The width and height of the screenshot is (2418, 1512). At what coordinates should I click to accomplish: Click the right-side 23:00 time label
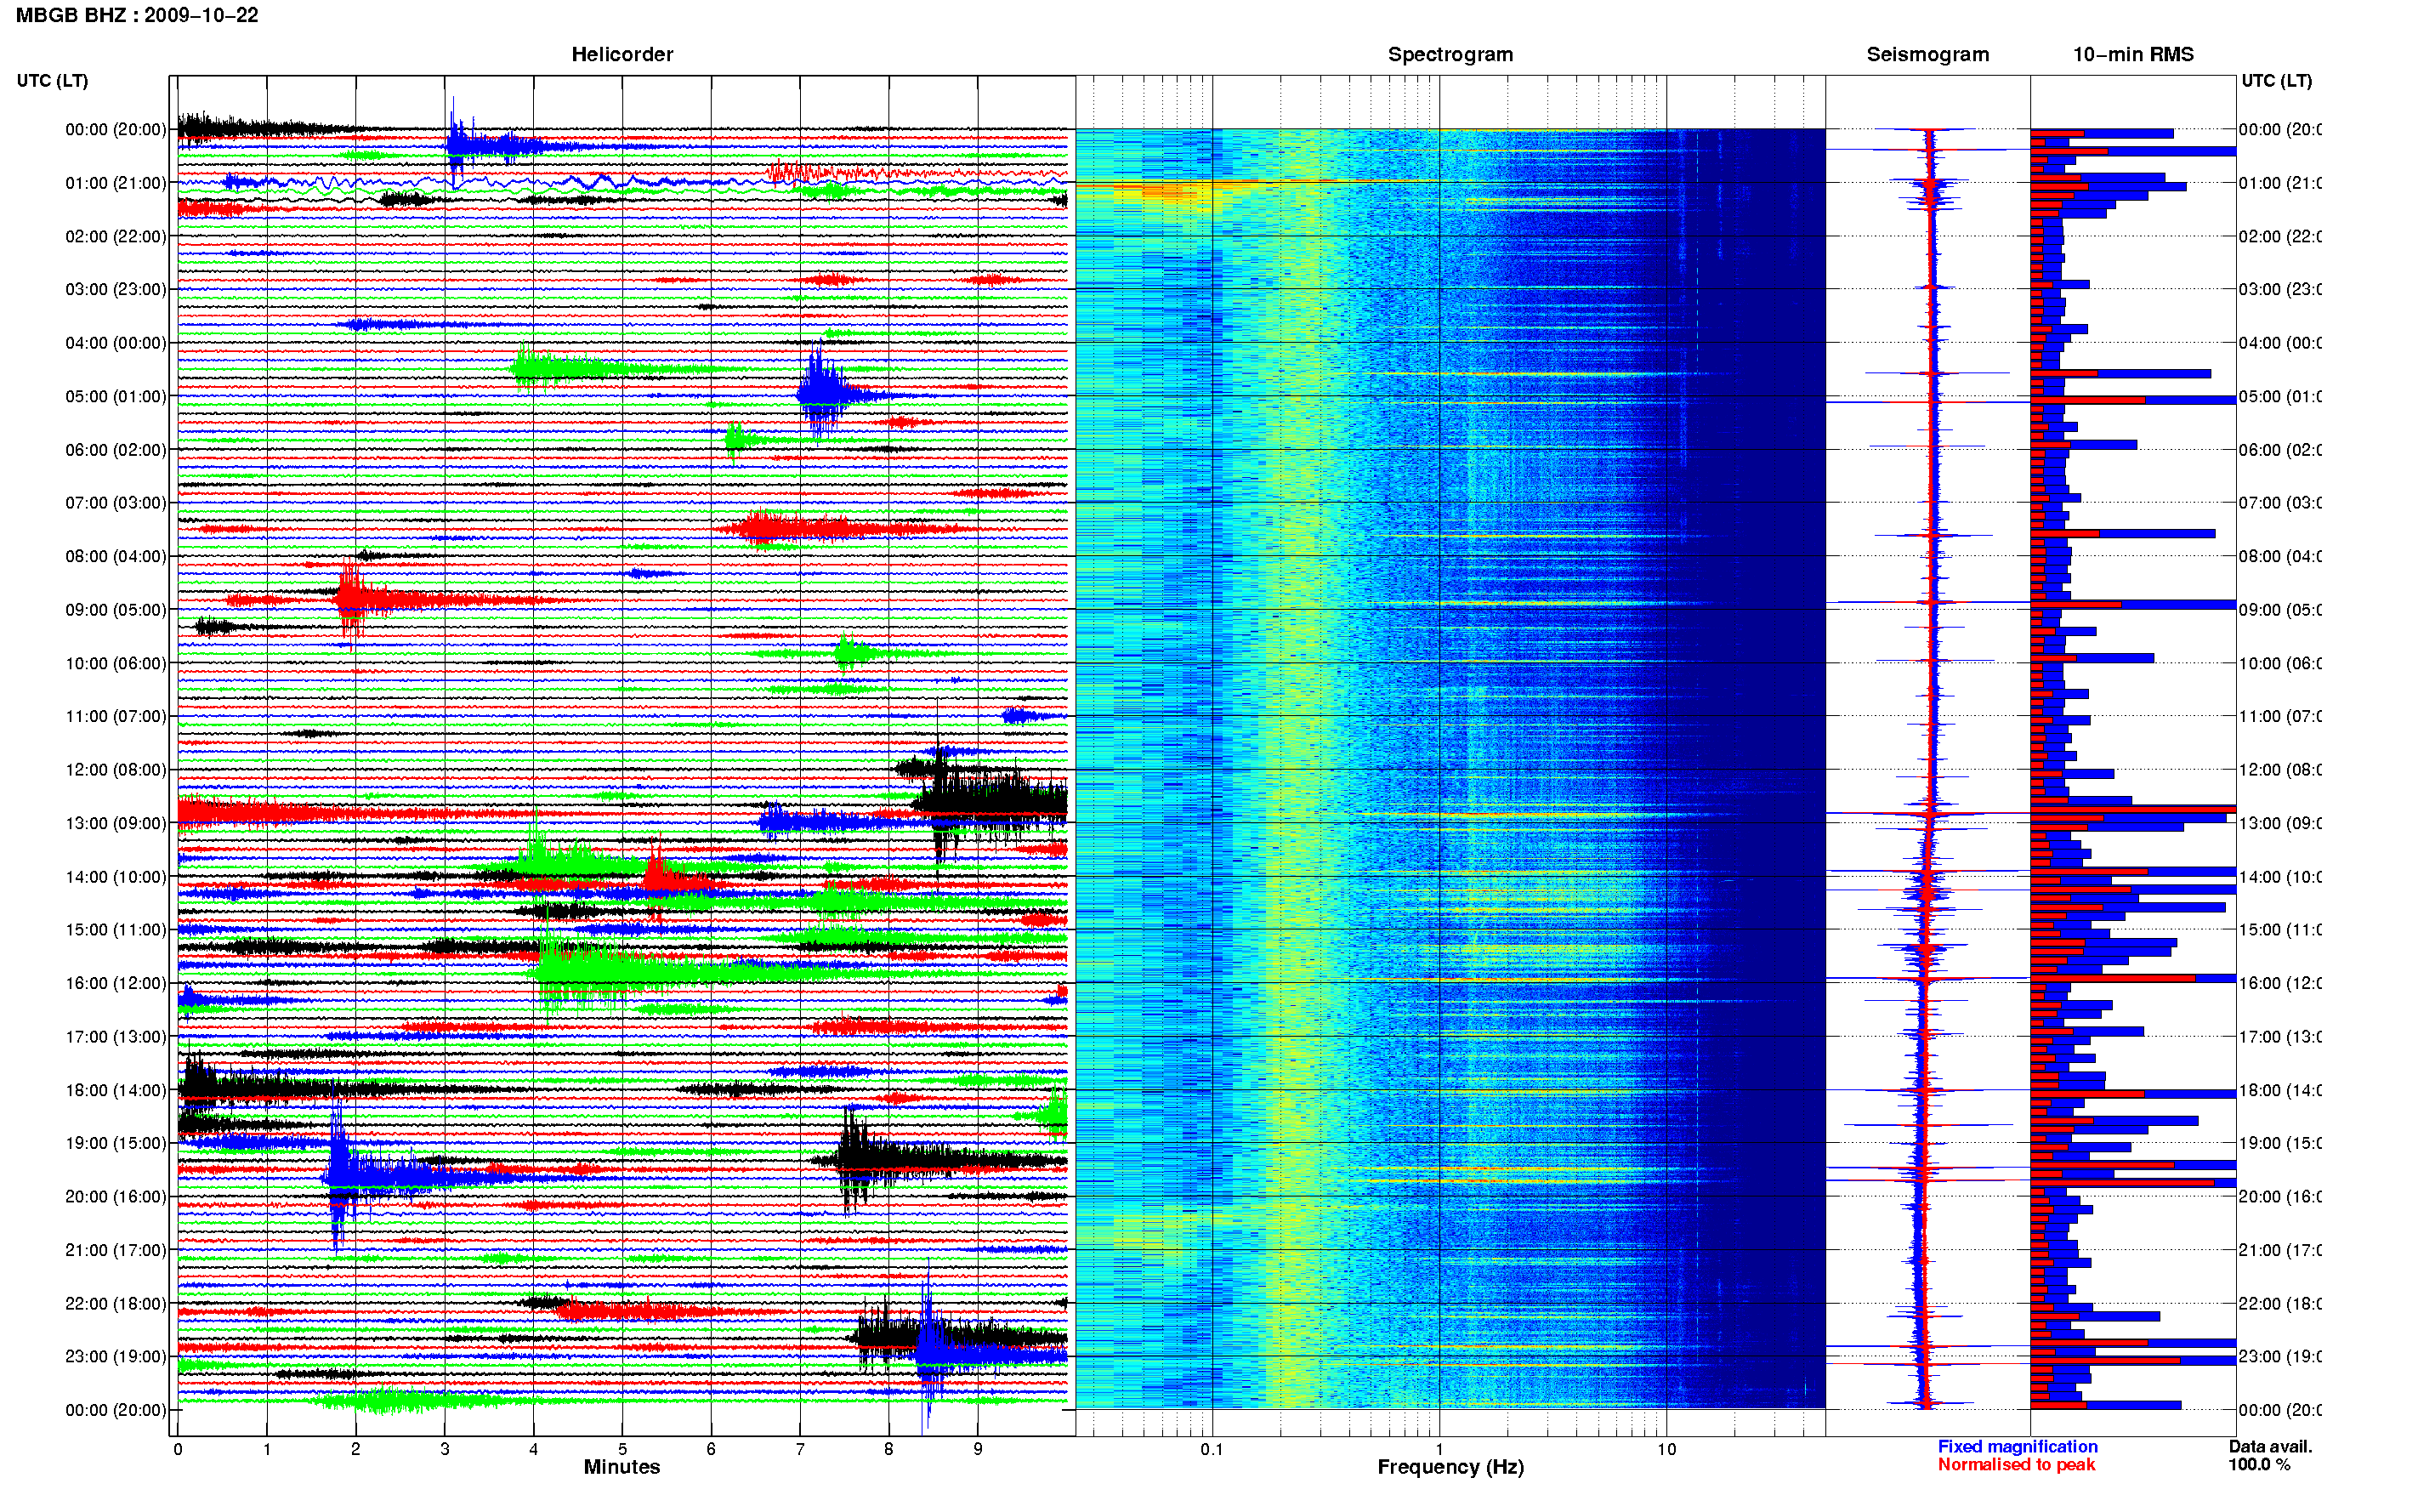pos(2279,1356)
